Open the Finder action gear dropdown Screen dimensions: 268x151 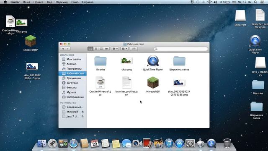pyautogui.click(x=115, y=49)
